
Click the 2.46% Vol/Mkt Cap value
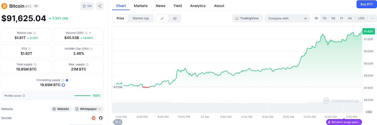[78, 54]
